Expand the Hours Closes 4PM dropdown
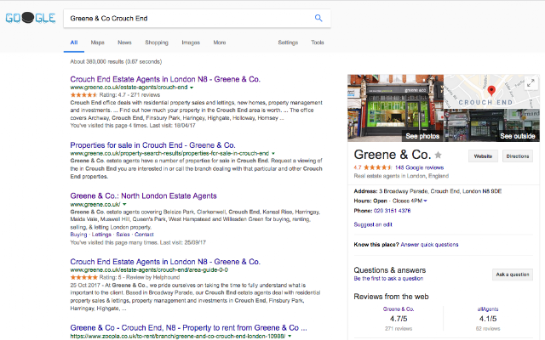The width and height of the screenshot is (545, 340). pos(426,201)
